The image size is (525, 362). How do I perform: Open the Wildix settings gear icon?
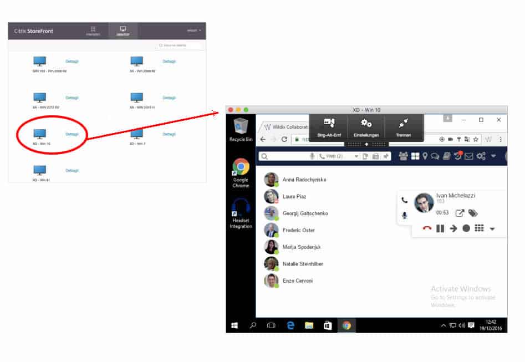pos(480,156)
